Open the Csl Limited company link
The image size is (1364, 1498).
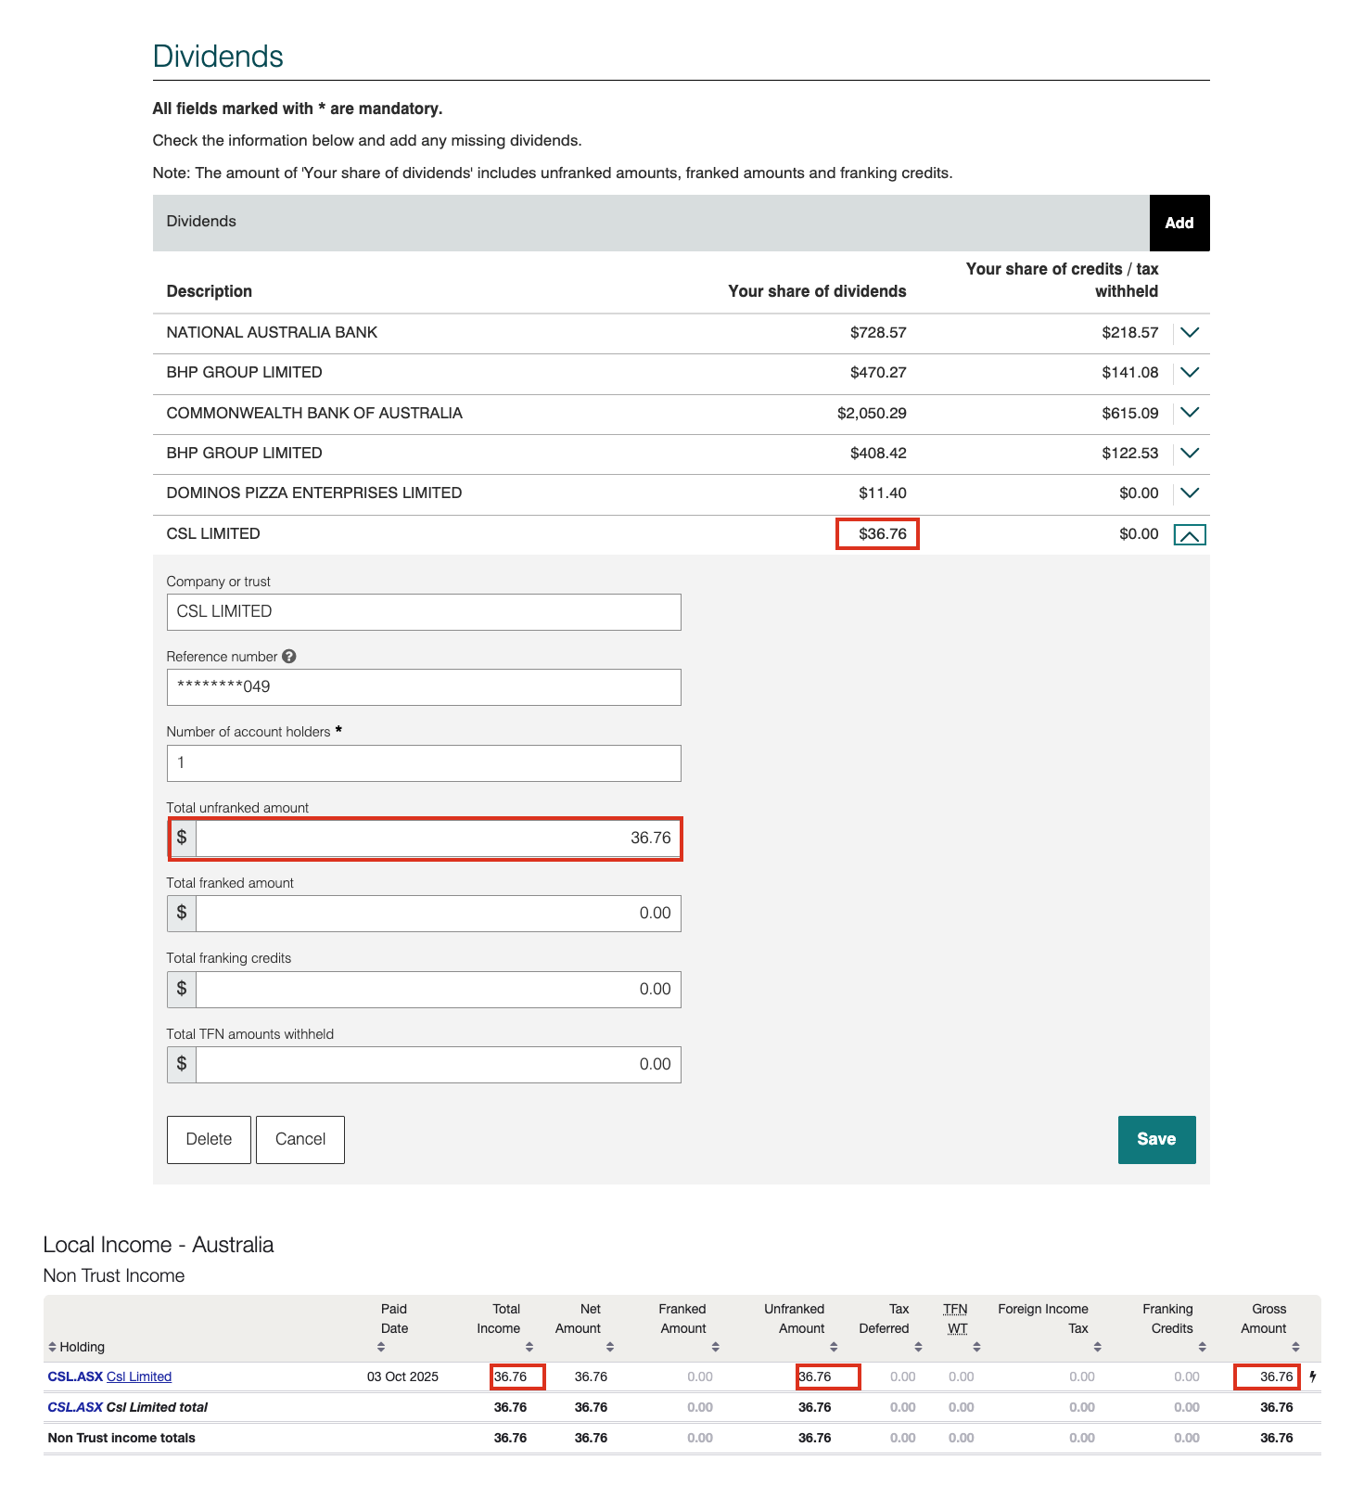pyautogui.click(x=139, y=1376)
